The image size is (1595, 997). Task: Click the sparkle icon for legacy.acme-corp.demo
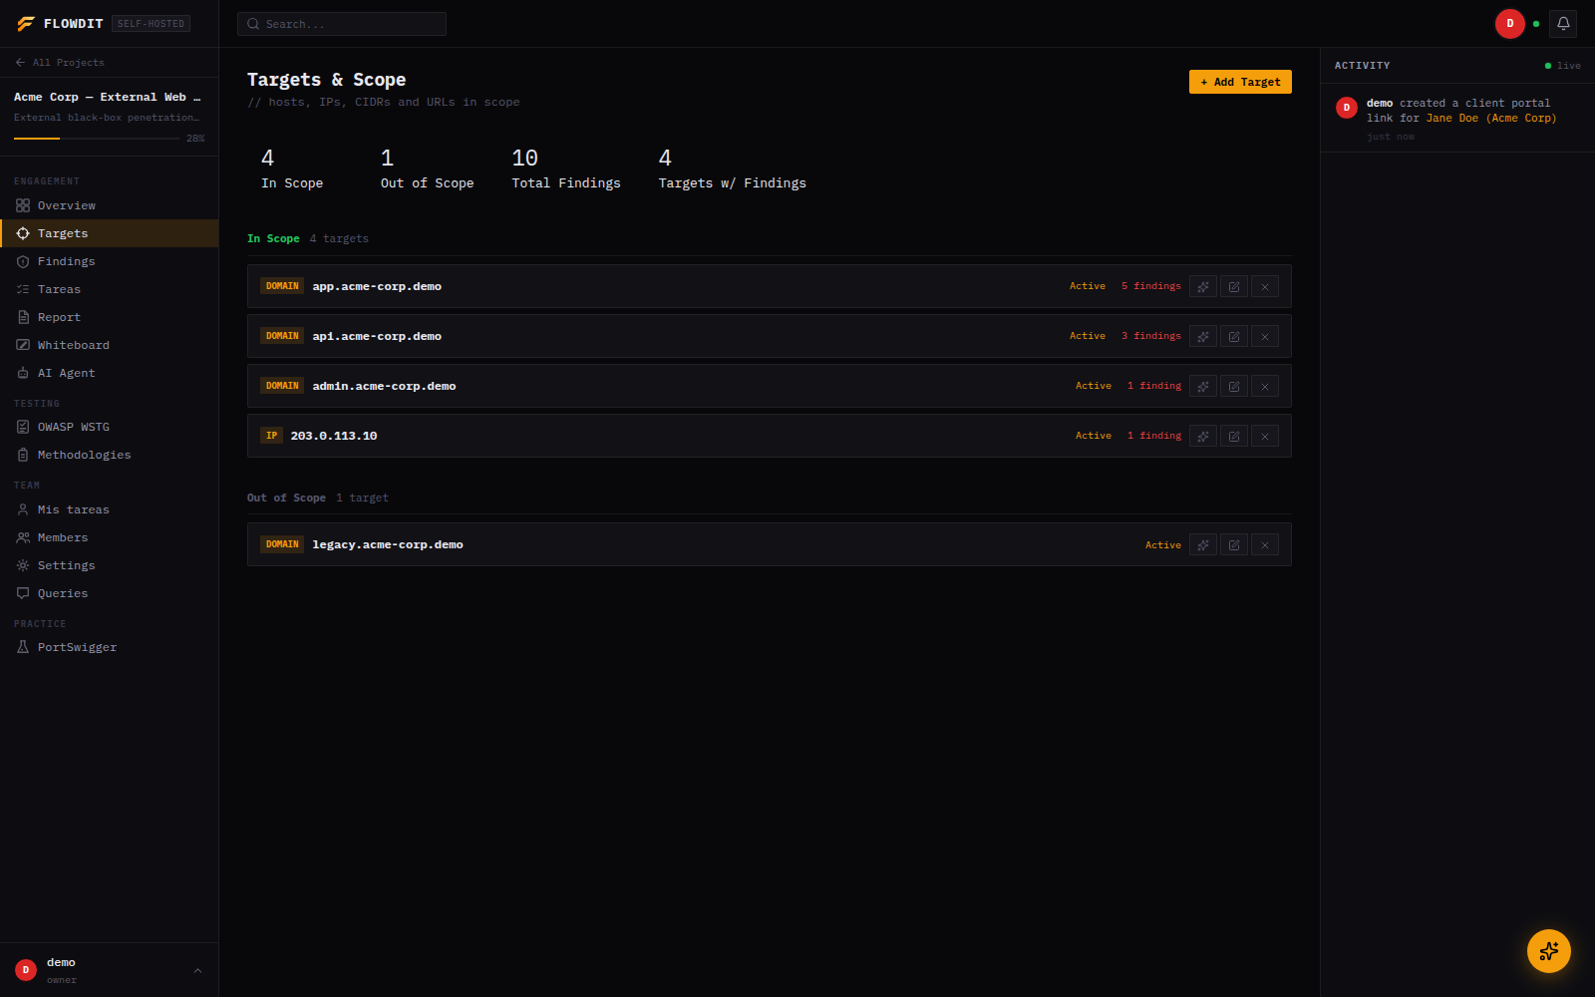tap(1203, 544)
